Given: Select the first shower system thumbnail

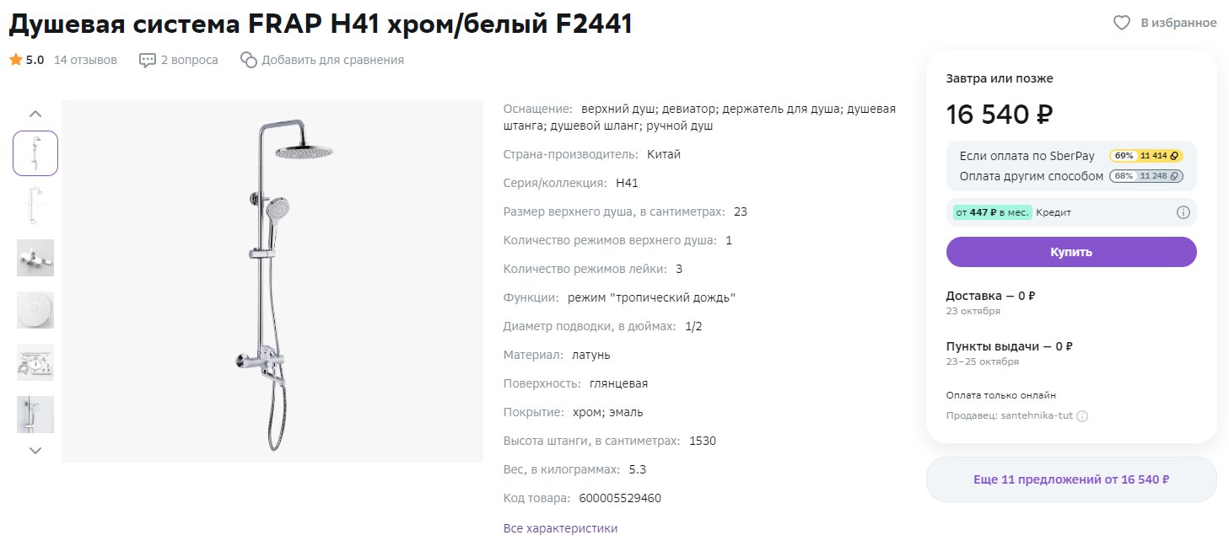Looking at the screenshot, I should point(35,153).
